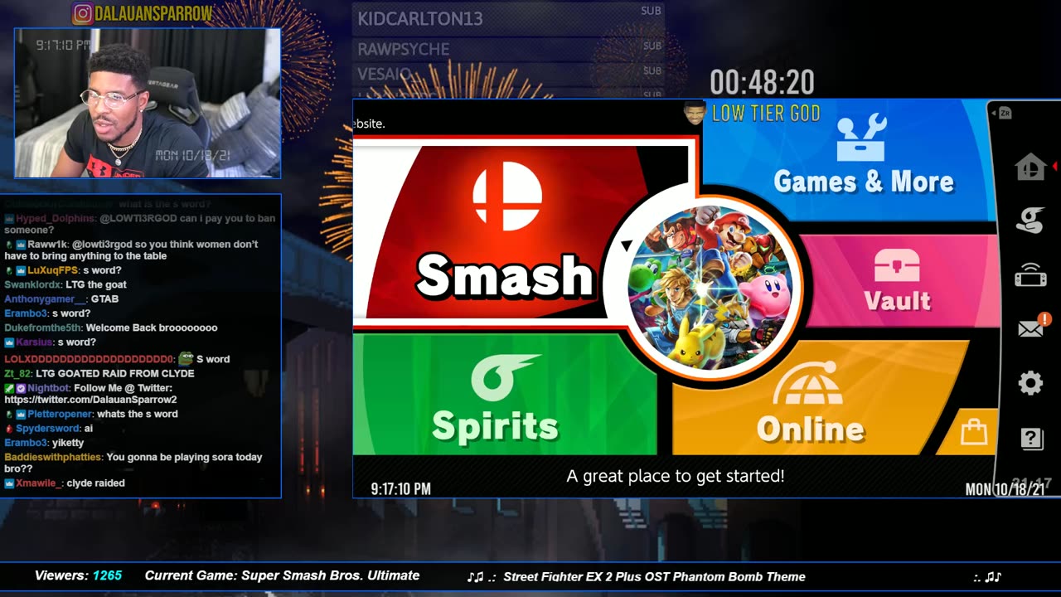Click chat username LuXuqFPS
Screen dimensions: 1061x597
52,270
